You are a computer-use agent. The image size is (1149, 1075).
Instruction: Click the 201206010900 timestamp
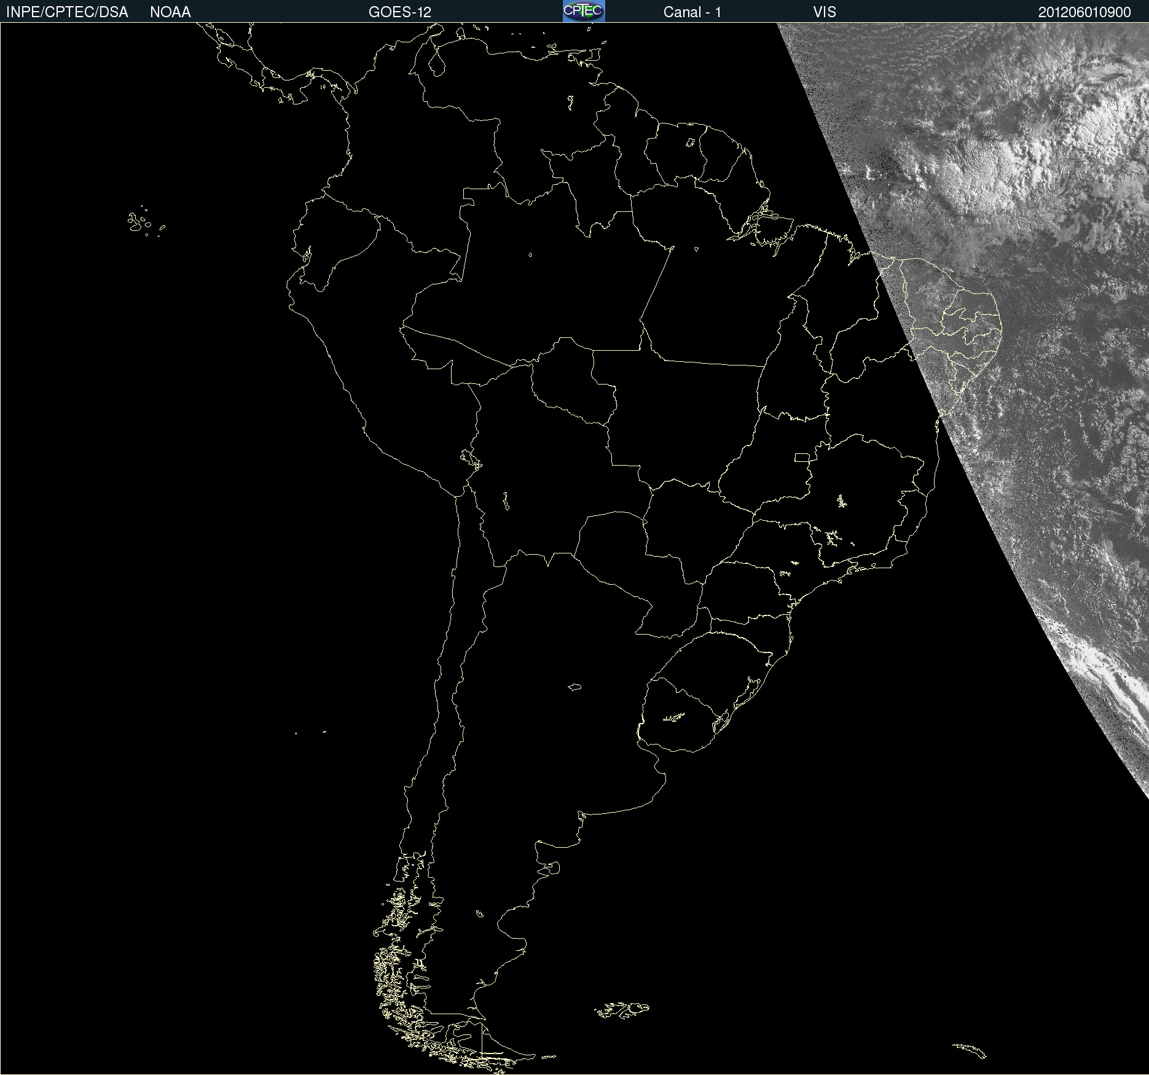coord(1084,12)
